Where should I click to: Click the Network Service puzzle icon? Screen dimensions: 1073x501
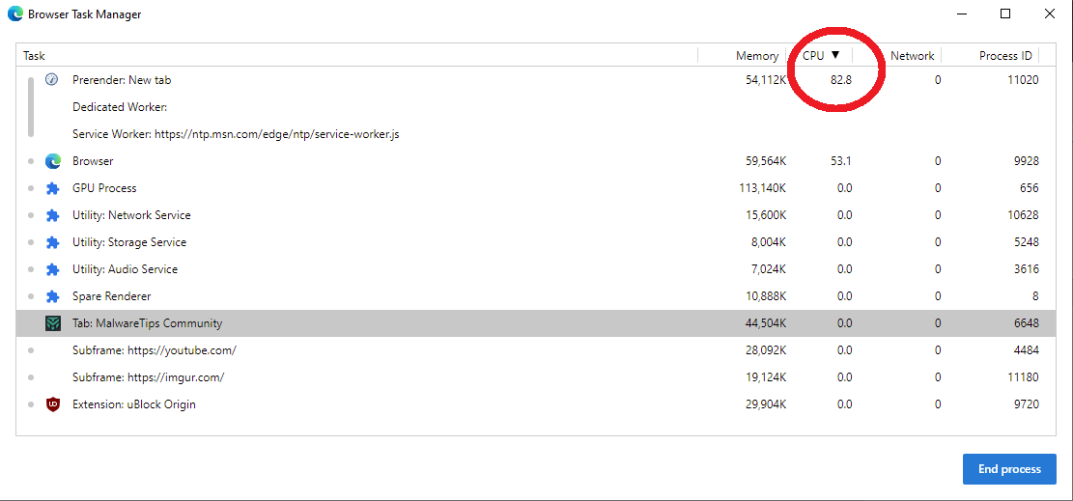tap(53, 215)
